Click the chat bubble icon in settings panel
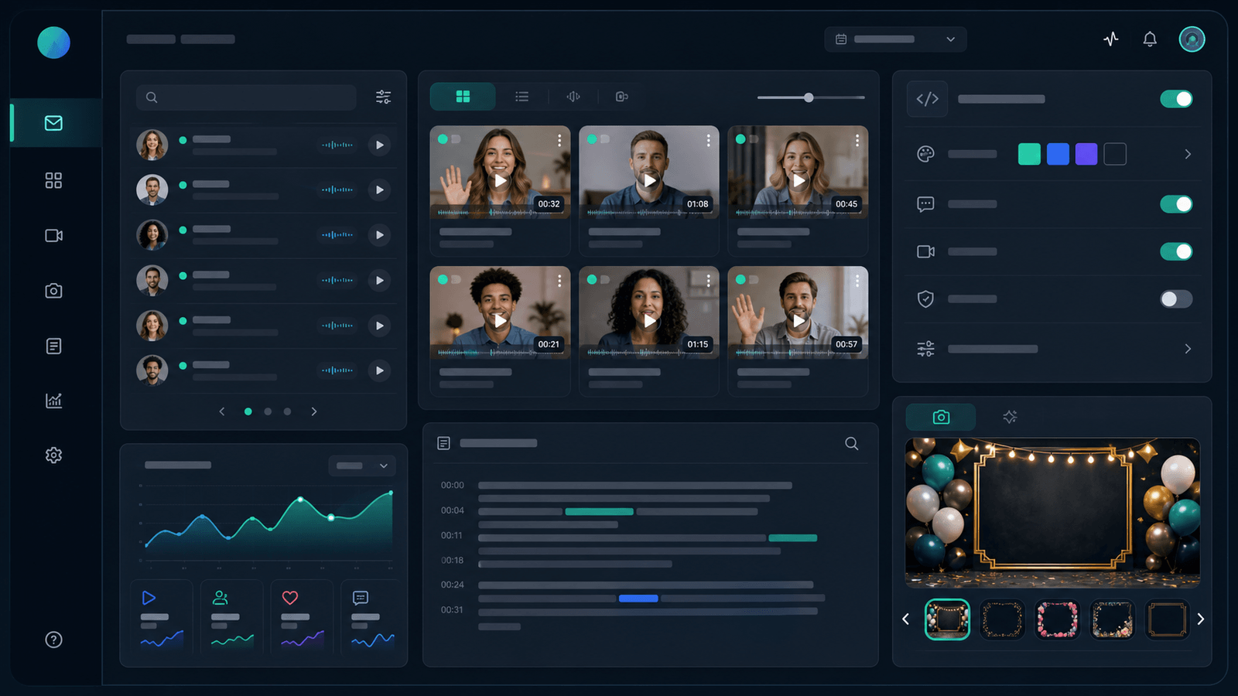The height and width of the screenshot is (696, 1238). [x=925, y=204]
